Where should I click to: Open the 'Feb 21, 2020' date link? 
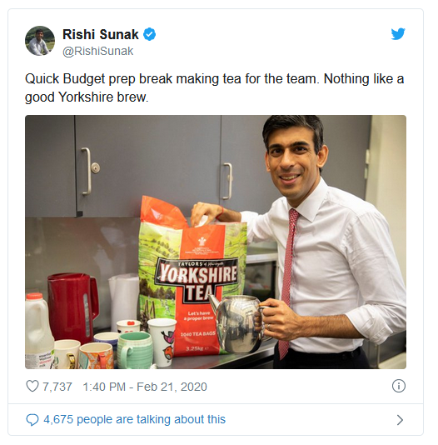[x=172, y=387]
